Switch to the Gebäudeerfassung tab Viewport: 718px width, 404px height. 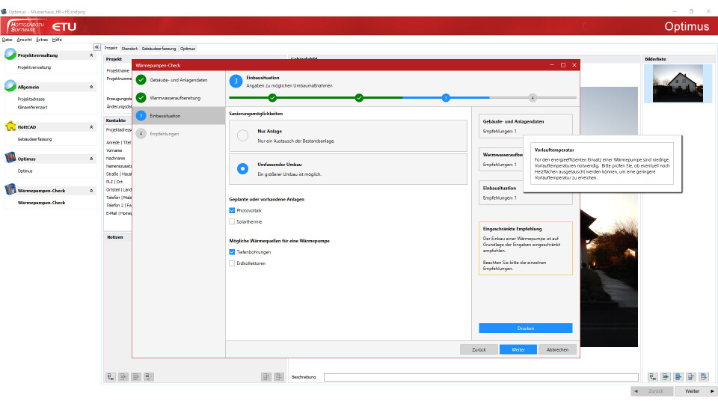(159, 48)
